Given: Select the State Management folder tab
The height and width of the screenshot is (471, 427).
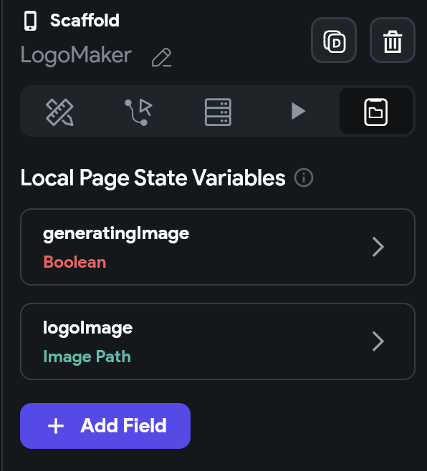Looking at the screenshot, I should click(376, 111).
